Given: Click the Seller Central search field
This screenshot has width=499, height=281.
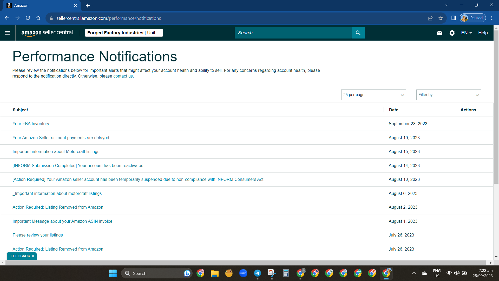Looking at the screenshot, I should click(x=293, y=33).
